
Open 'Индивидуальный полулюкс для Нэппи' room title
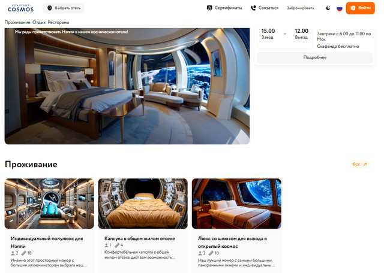[x=47, y=242]
